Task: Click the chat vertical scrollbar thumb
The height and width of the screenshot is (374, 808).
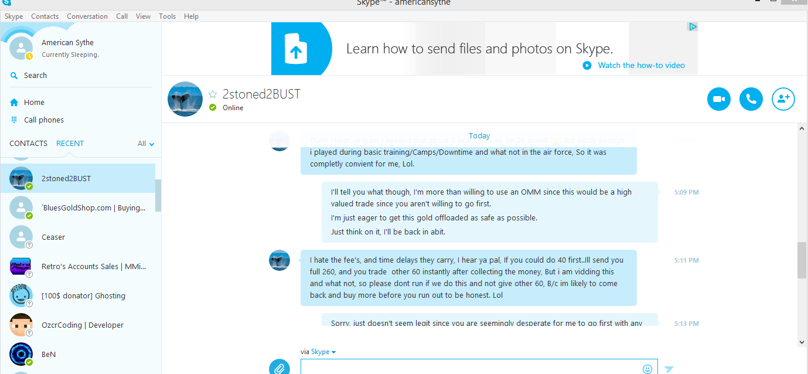Action: click(802, 260)
